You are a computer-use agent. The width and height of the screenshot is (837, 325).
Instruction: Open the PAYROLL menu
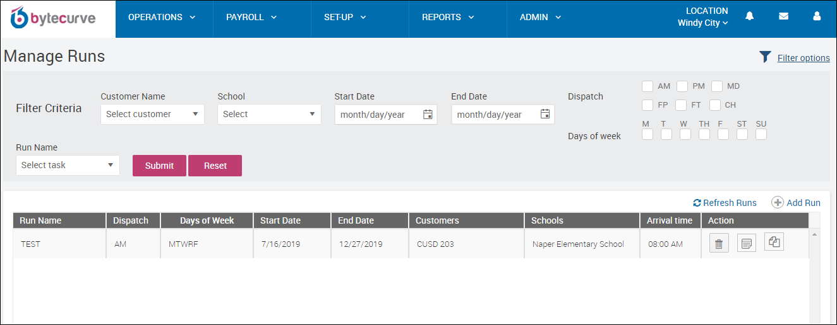[251, 18]
